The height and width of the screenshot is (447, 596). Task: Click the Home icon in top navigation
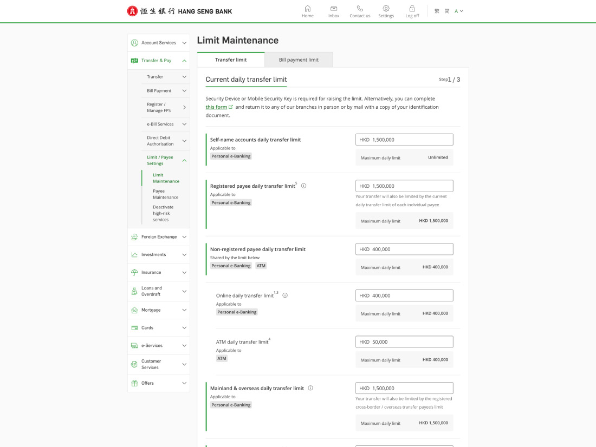coord(308,9)
